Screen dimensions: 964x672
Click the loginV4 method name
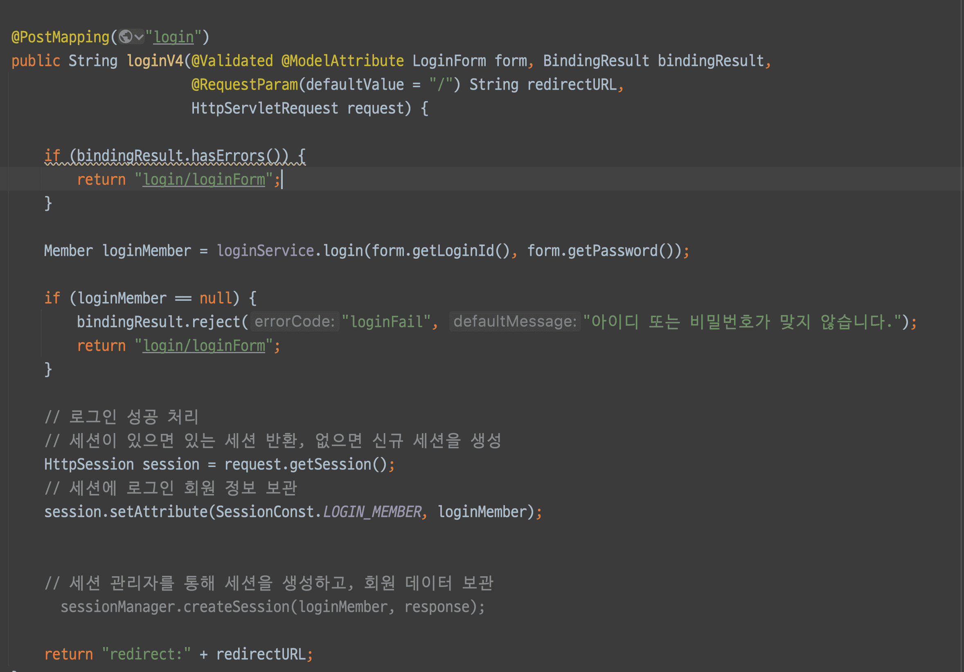pyautogui.click(x=155, y=61)
